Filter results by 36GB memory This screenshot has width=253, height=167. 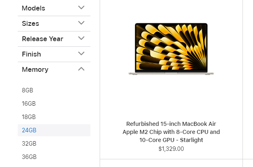[x=29, y=157]
